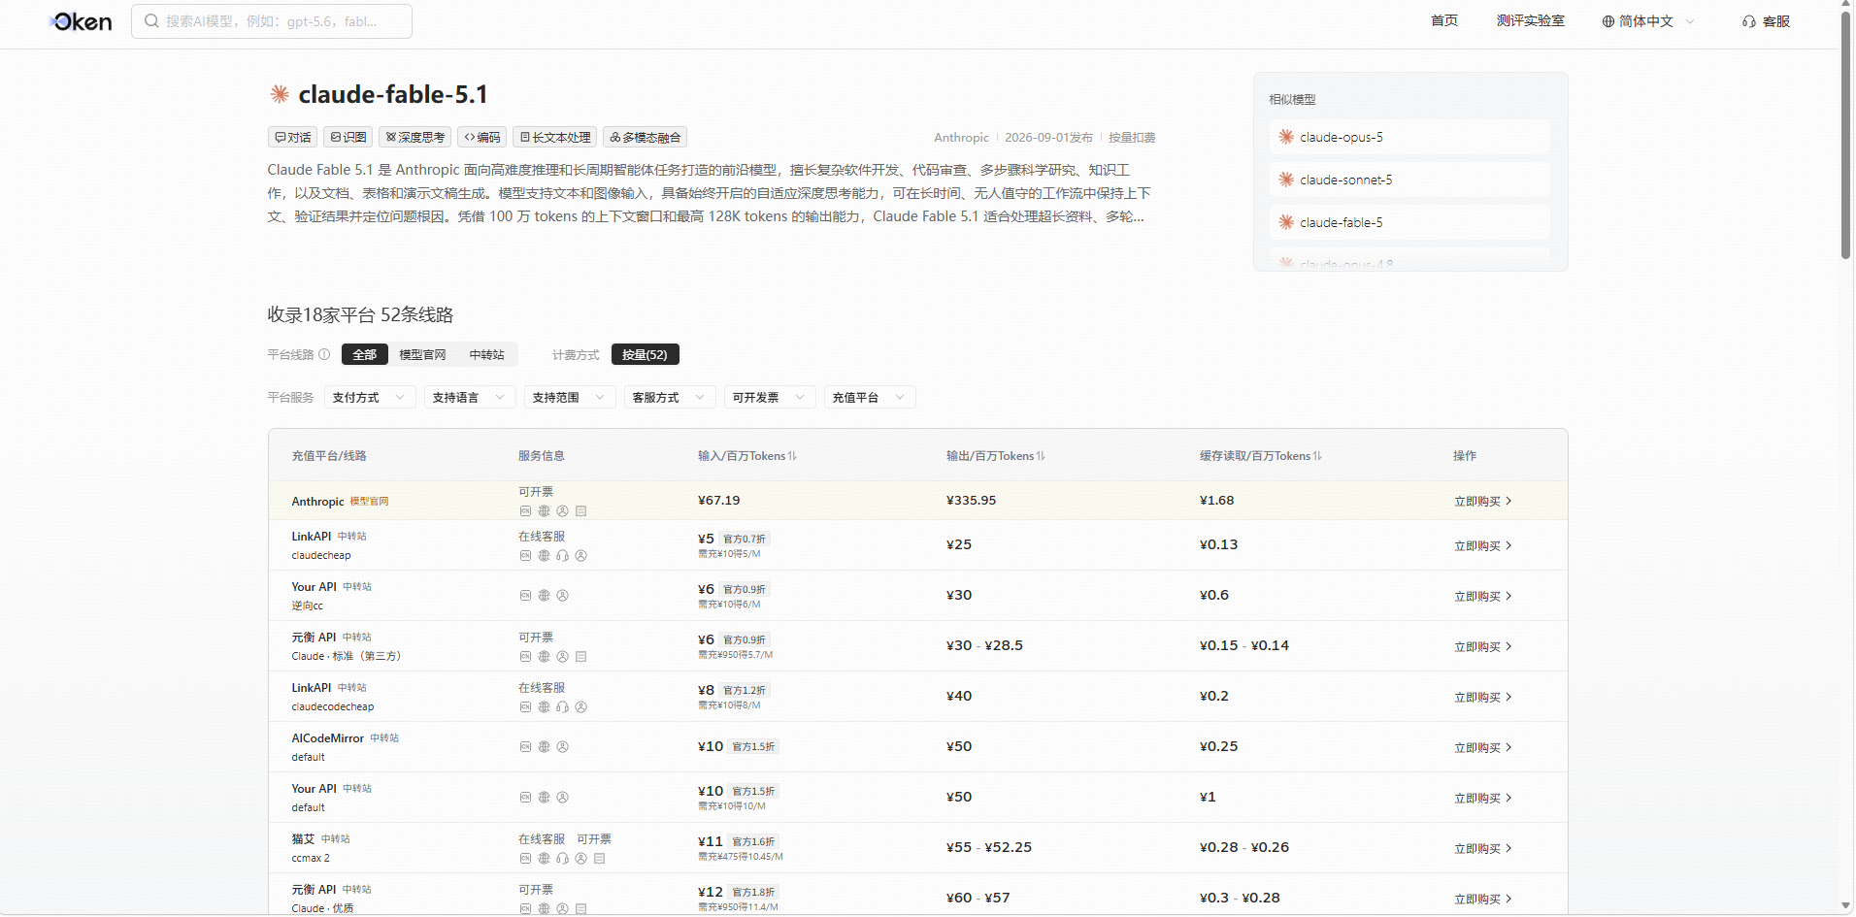Open 测评实验室 in the top navigation
The width and height of the screenshot is (1856, 917).
pyautogui.click(x=1530, y=20)
